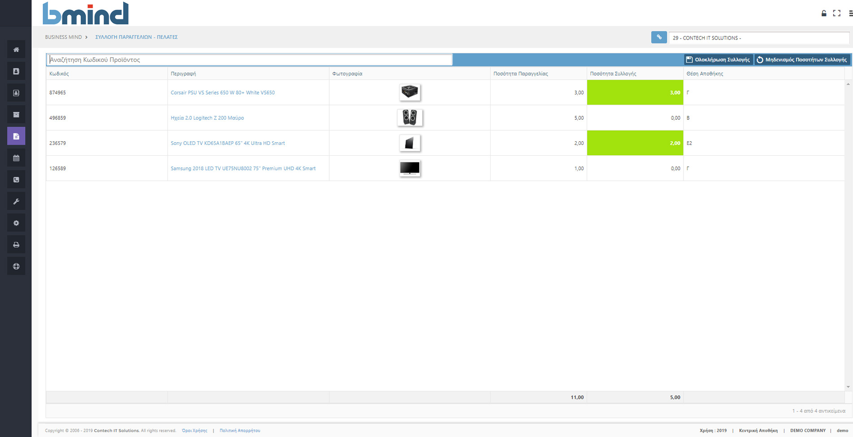Click collected quantity 0,00 in Samsung row

coord(635,169)
